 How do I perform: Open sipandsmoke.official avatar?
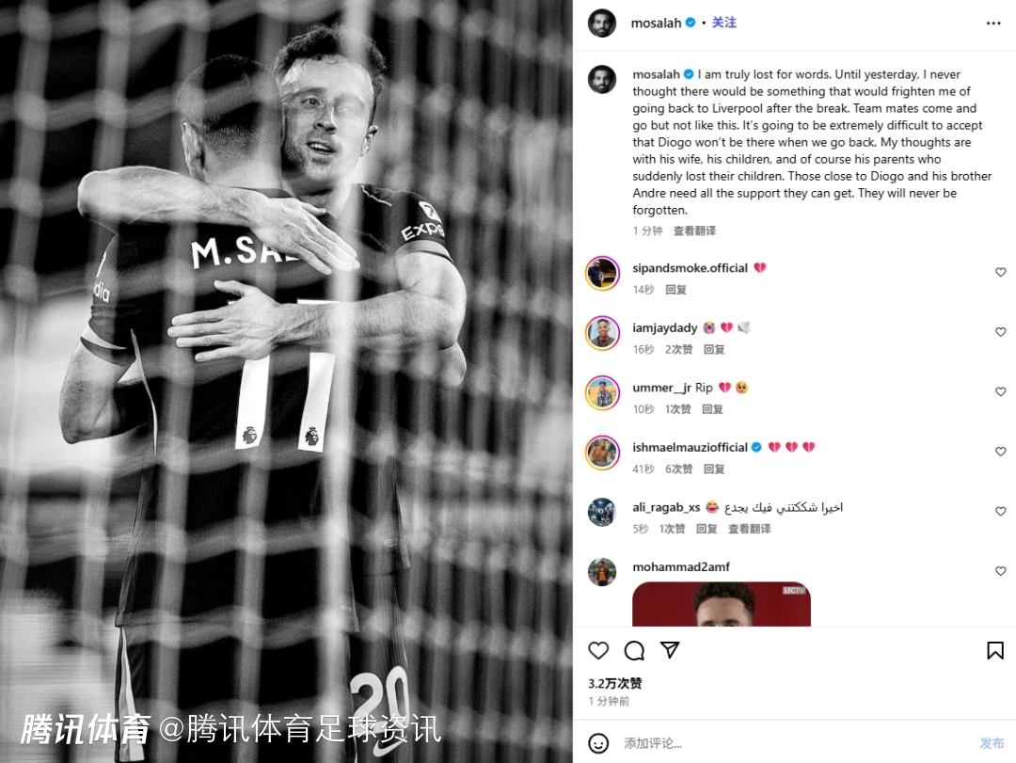coord(603,274)
